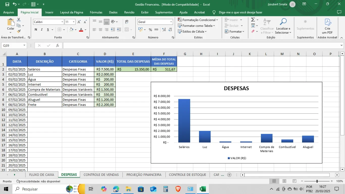Open the Fórmulas ribbon tab

[96, 12]
